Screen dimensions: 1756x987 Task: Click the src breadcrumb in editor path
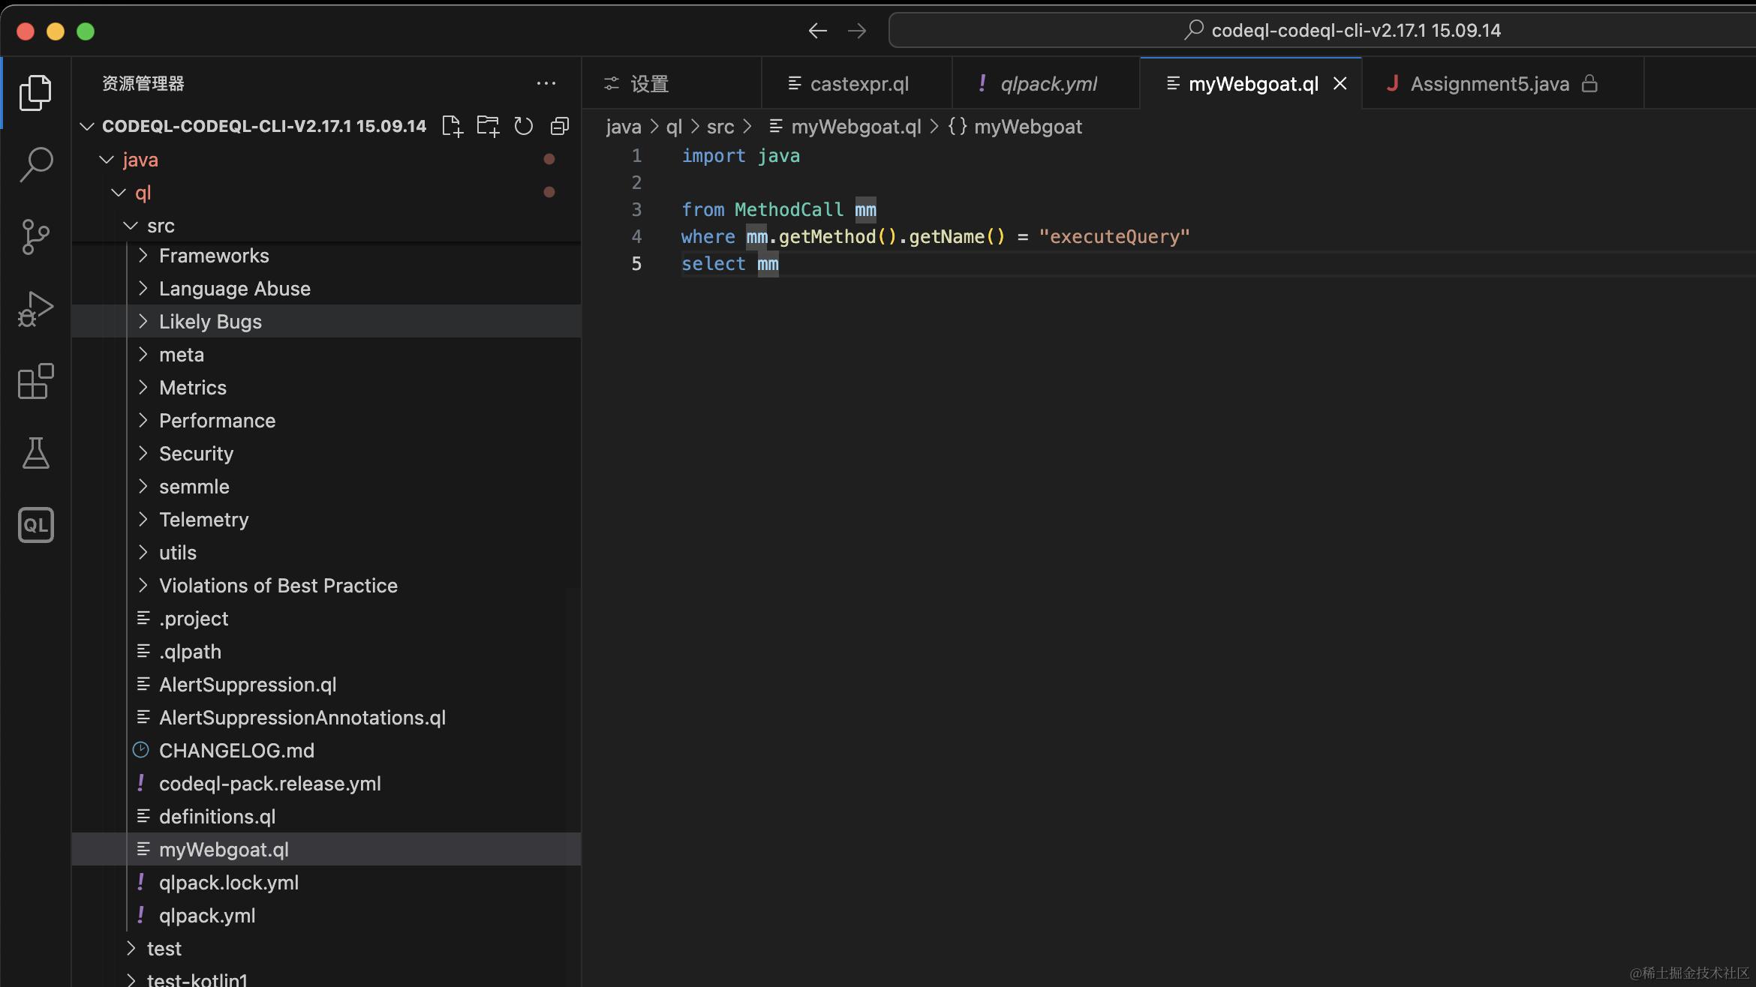(720, 127)
